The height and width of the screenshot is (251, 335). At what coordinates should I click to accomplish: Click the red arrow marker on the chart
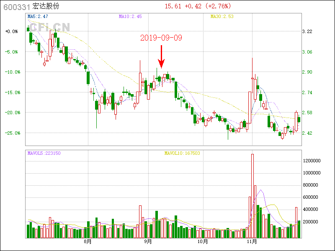pyautogui.click(x=161, y=57)
